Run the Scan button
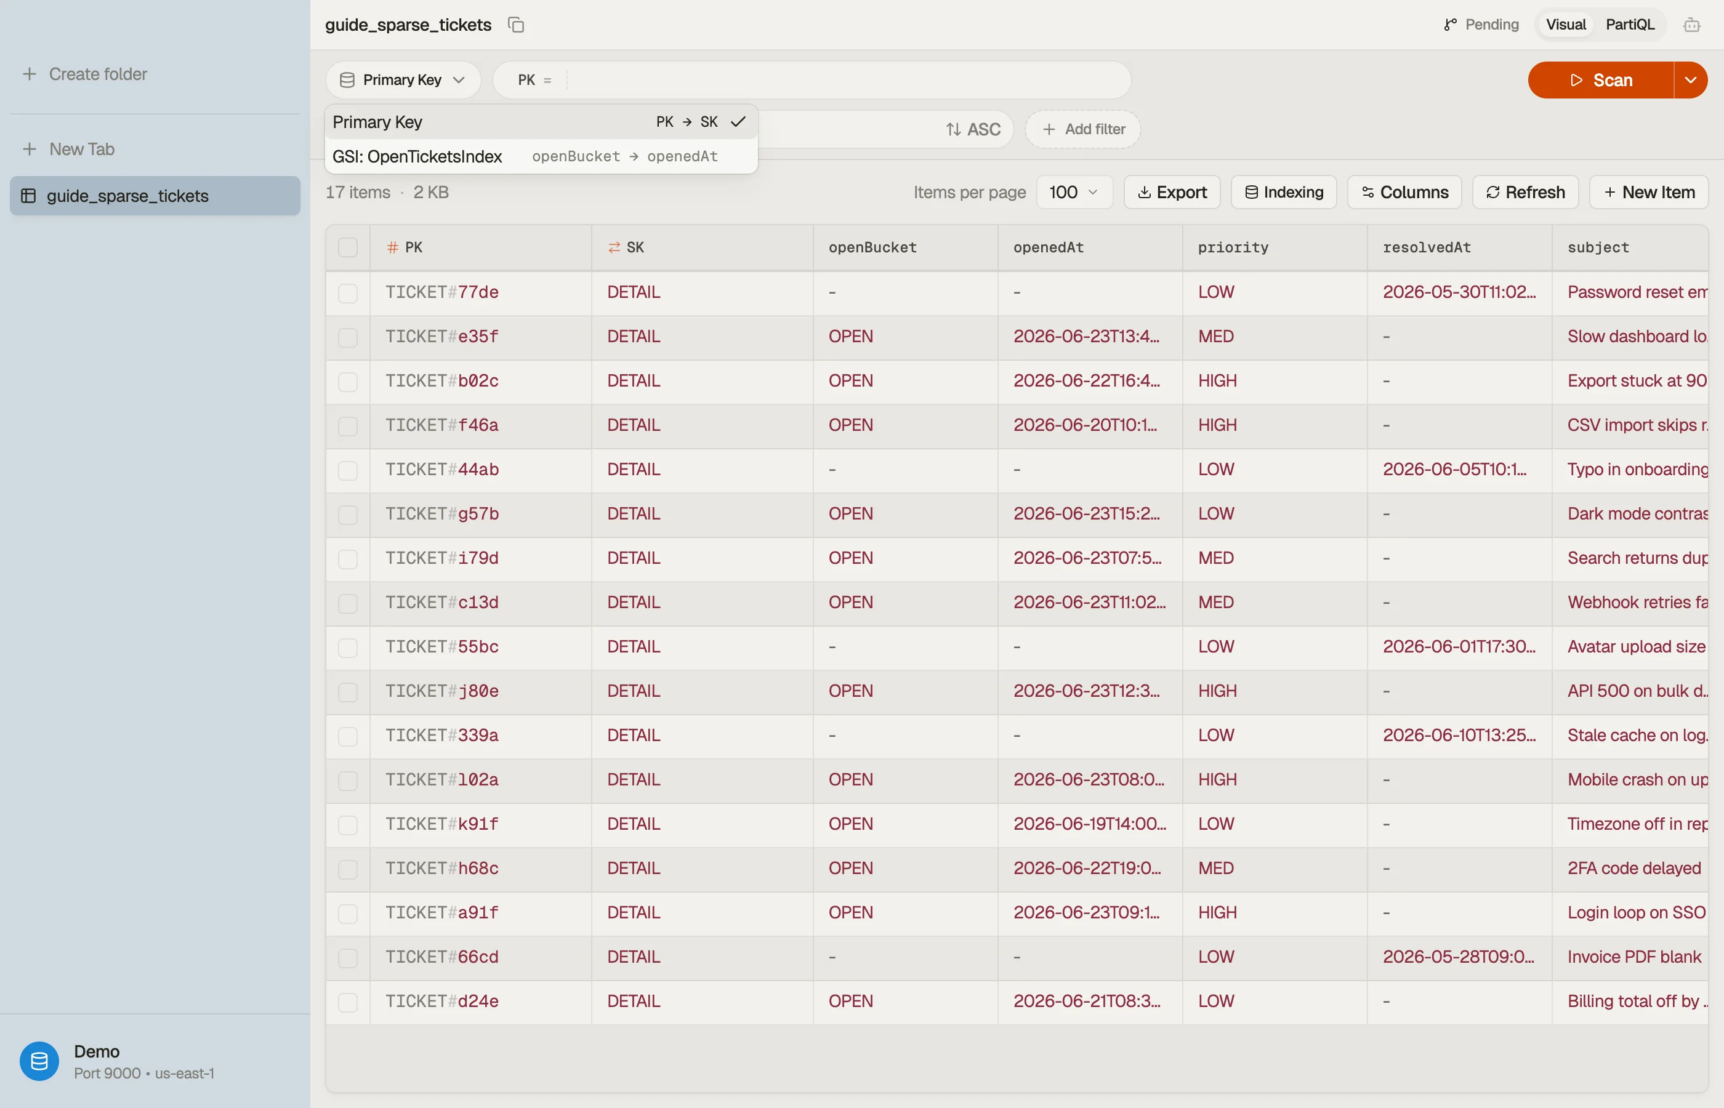Viewport: 1724px width, 1108px height. coord(1601,80)
